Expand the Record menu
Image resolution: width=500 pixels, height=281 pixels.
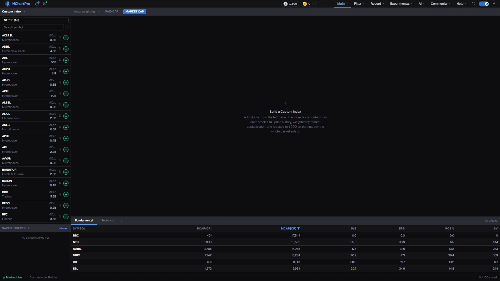[x=377, y=4]
